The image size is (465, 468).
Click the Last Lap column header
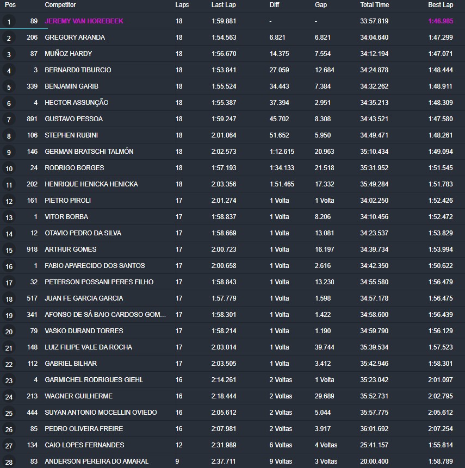point(224,5)
